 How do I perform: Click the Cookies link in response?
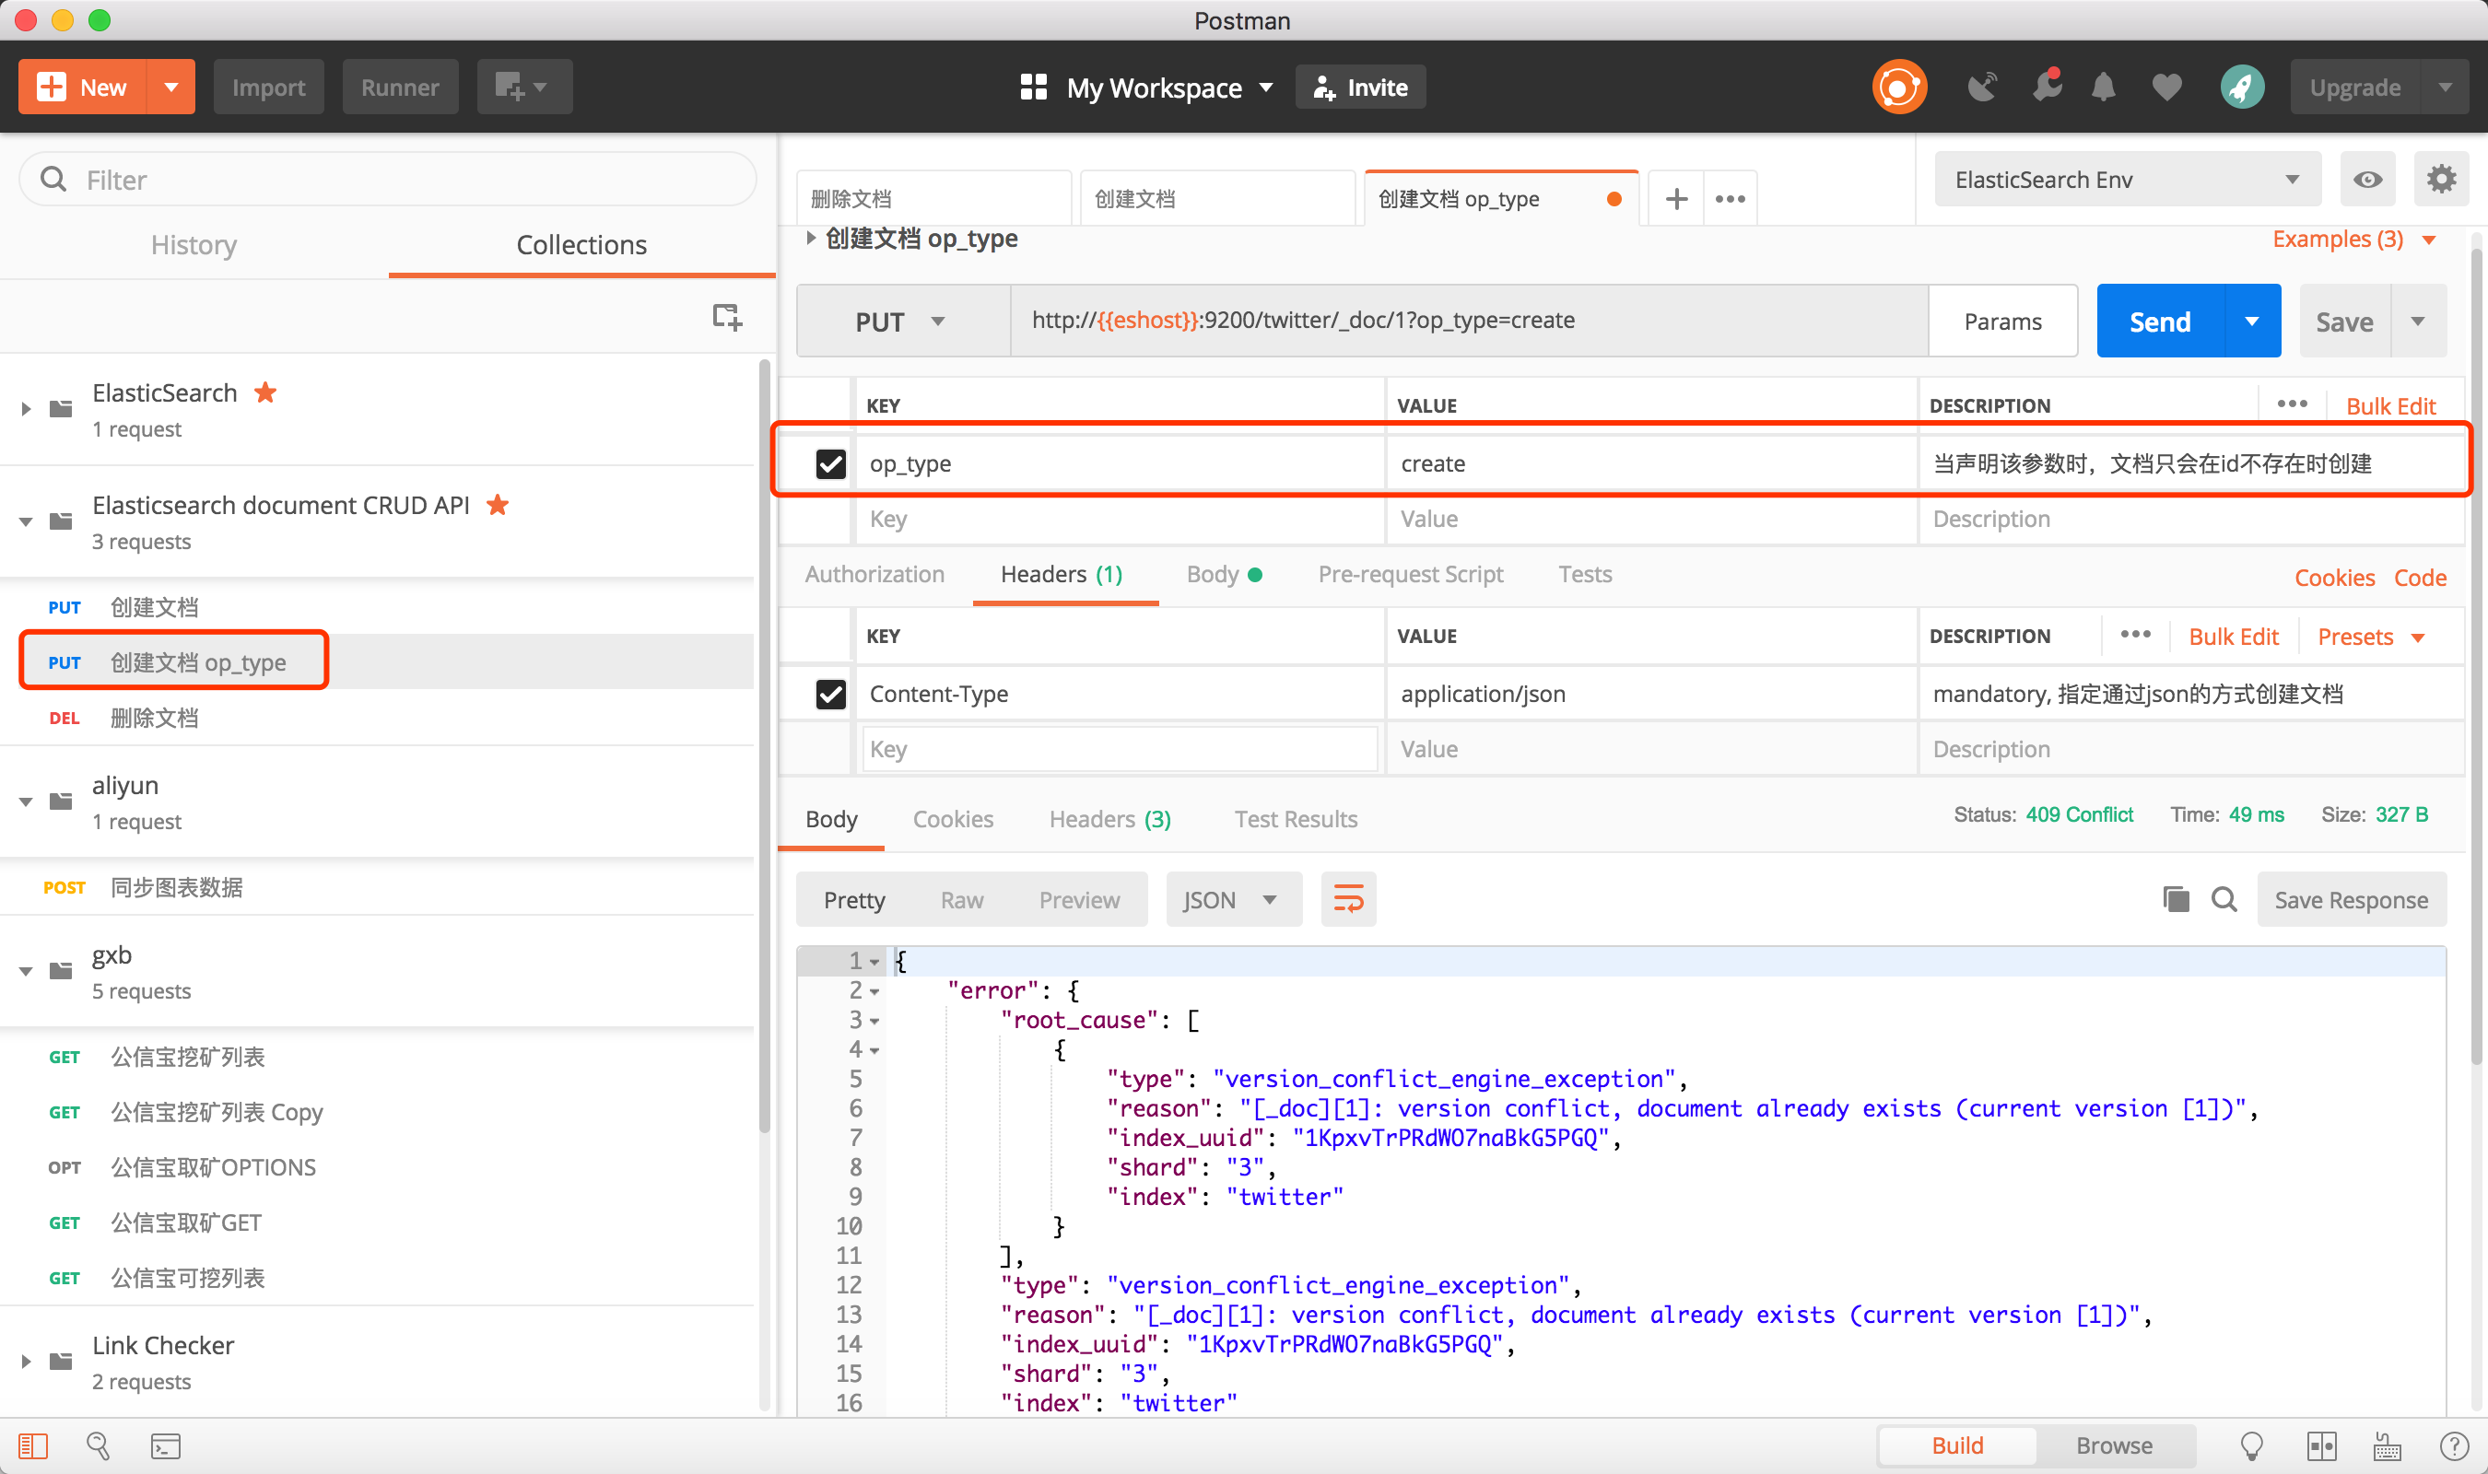tap(953, 818)
